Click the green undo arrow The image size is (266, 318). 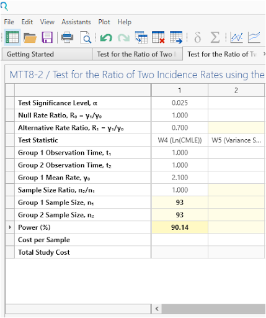106,38
